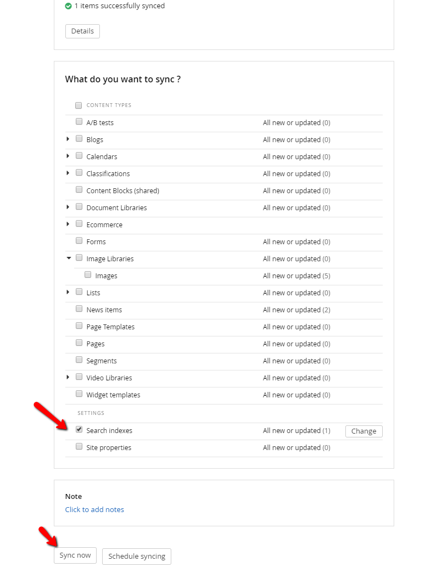Image resolution: width=442 pixels, height=573 pixels.
Task: Click Change button for Search indexes
Action: point(364,431)
